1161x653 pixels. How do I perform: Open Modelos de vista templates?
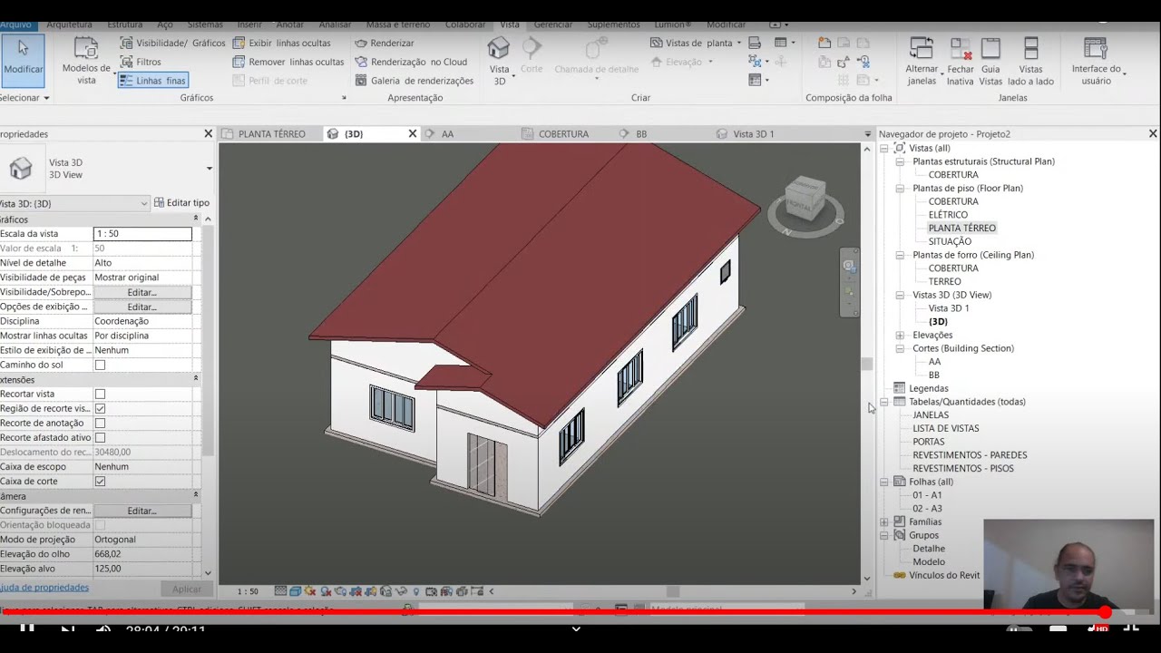point(86,62)
